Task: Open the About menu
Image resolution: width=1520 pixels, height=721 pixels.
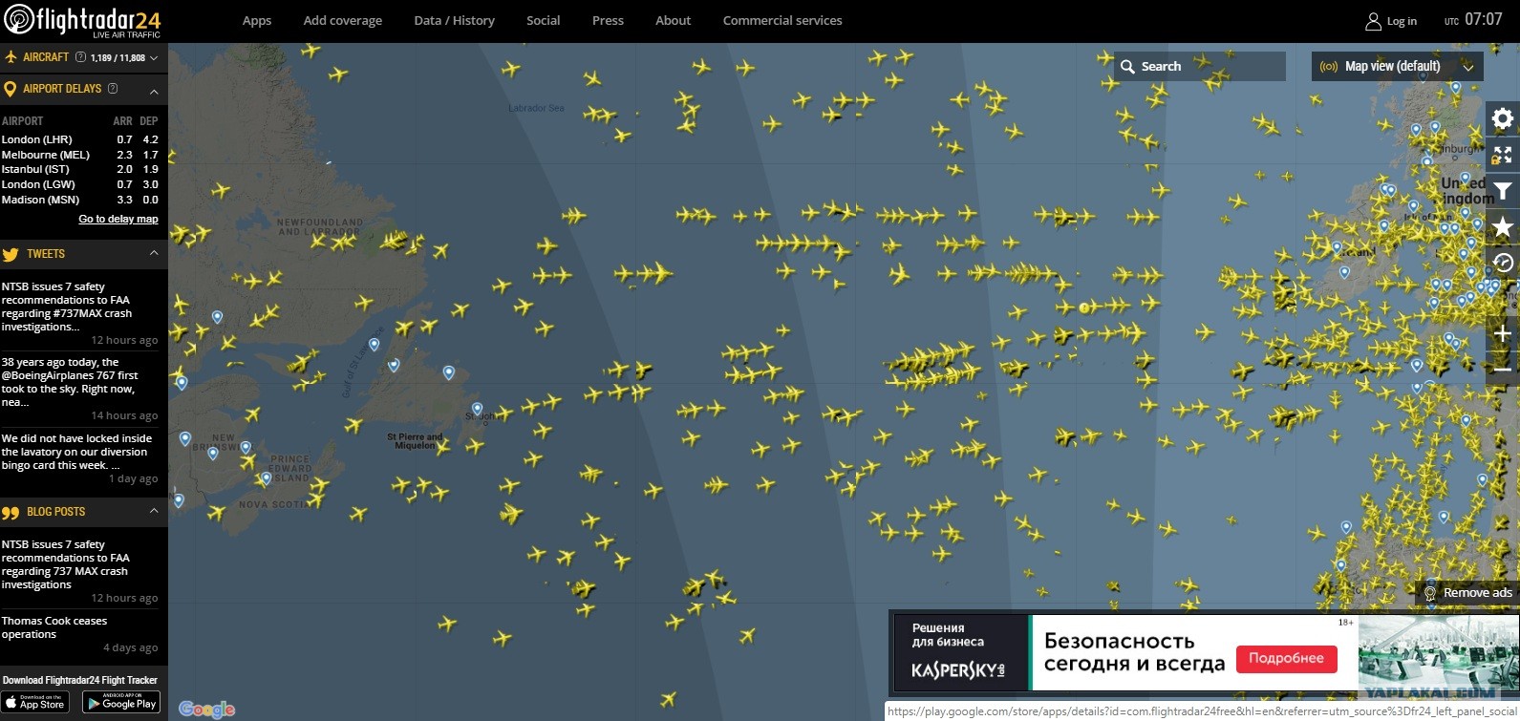Action: click(x=674, y=21)
